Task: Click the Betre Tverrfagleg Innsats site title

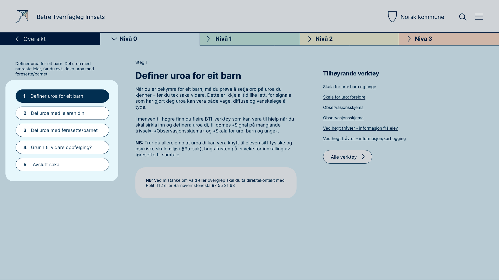Action: click(x=71, y=17)
